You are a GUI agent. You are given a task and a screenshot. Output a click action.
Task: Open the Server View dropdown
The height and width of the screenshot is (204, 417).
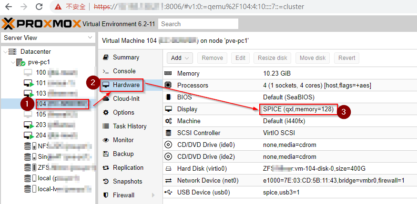tap(48, 38)
